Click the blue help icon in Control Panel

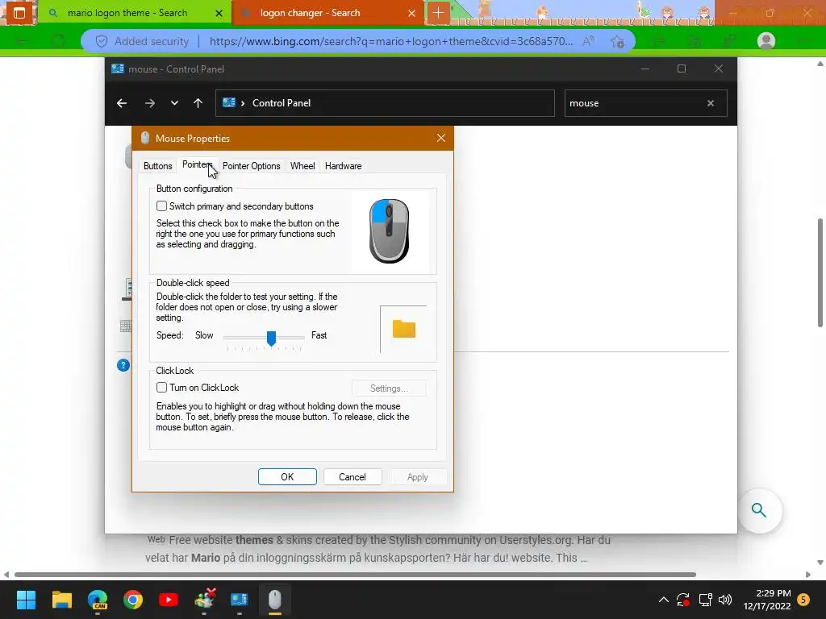tap(123, 365)
